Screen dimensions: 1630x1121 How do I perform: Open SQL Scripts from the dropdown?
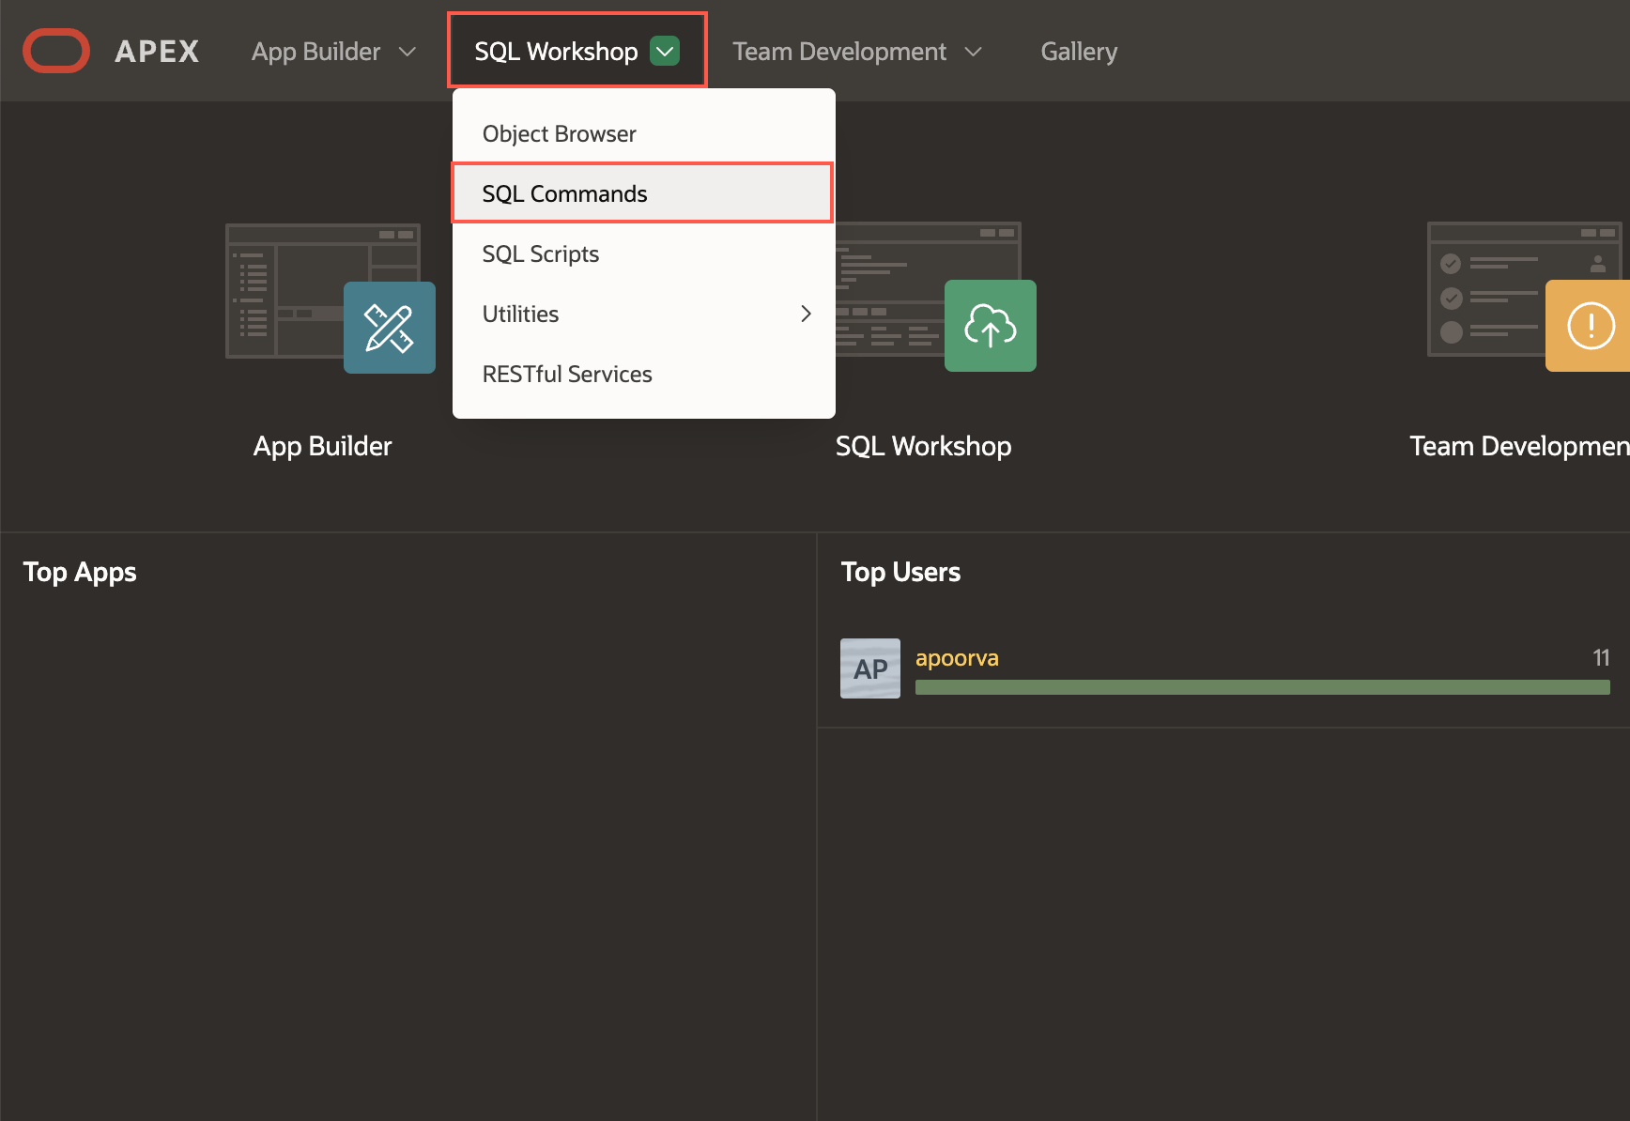point(643,253)
